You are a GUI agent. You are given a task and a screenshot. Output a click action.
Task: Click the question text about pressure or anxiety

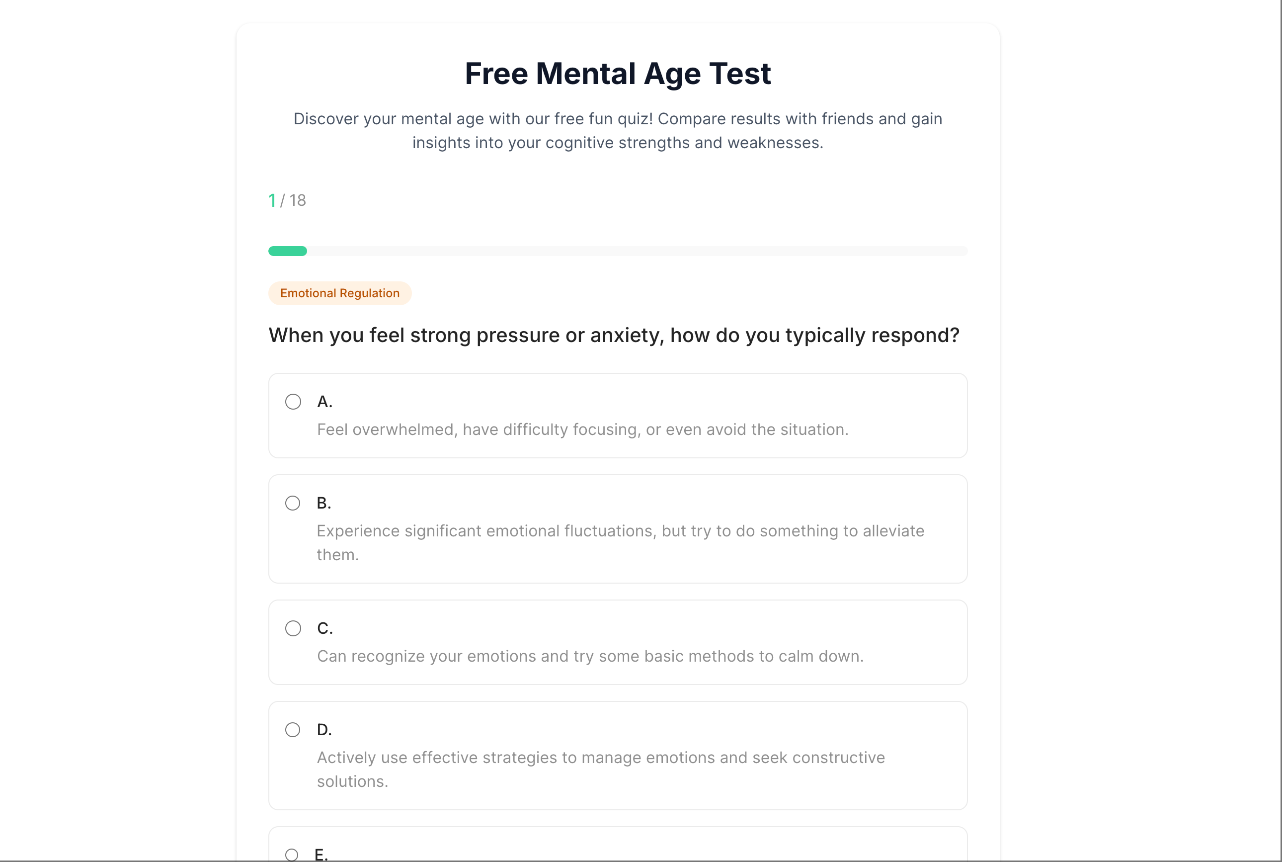tap(614, 335)
